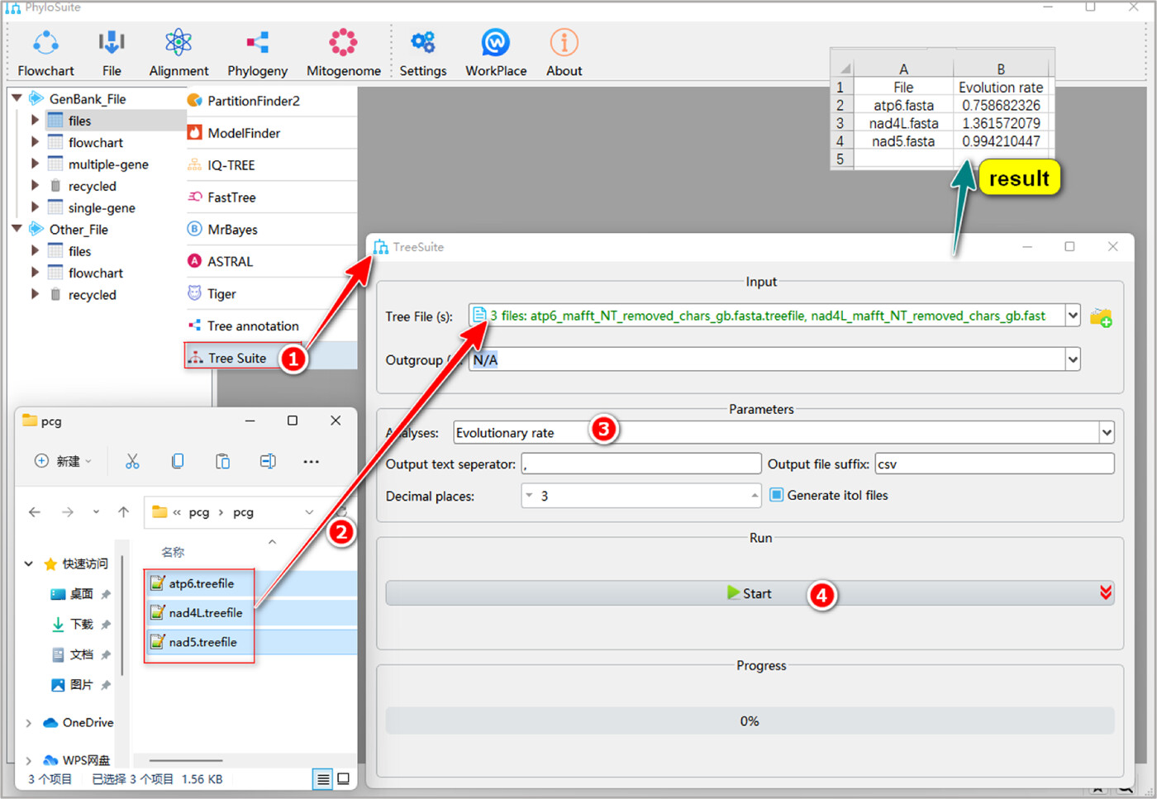The height and width of the screenshot is (799, 1157).
Task: Select flowchart under GenBank_File
Action: point(95,143)
